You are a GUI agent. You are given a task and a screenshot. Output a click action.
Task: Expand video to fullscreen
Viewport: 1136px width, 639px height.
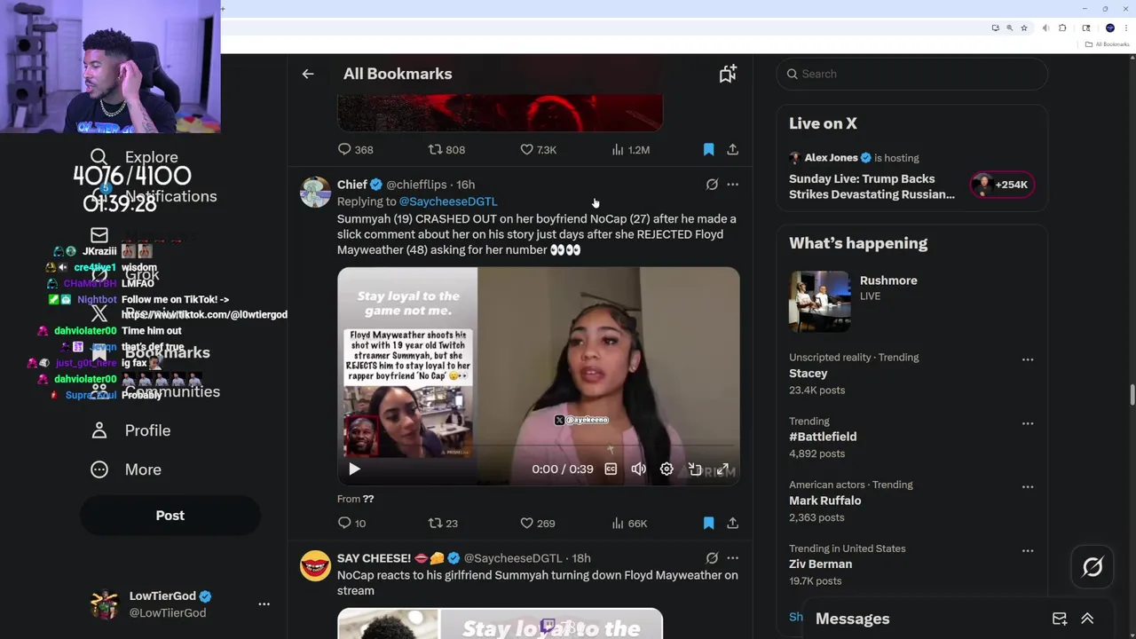tap(723, 469)
